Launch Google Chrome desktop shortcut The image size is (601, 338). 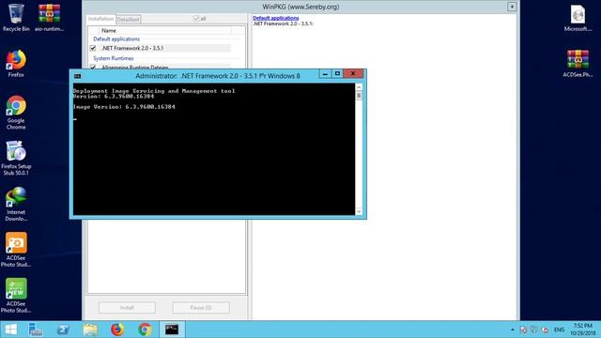coord(16,113)
